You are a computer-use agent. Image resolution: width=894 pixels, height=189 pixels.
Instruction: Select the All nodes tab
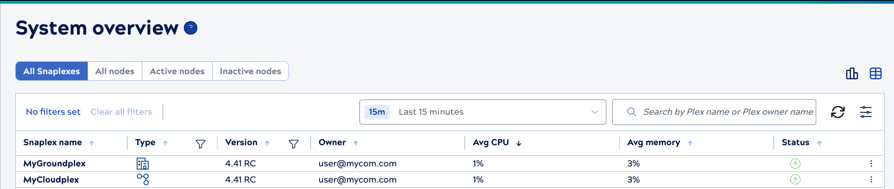coord(115,71)
